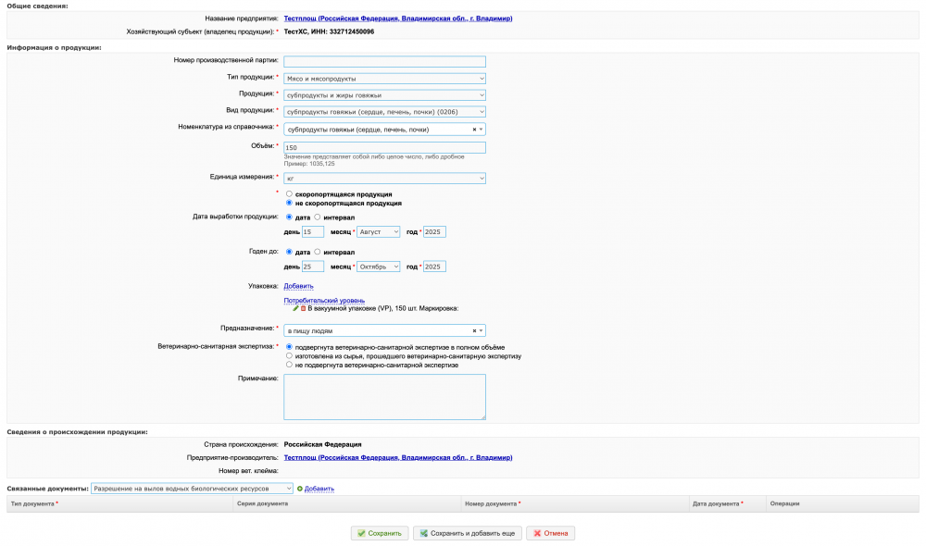Click 'Сохранить и добавить еще' button
Screen dimensions: 926x546
467,533
